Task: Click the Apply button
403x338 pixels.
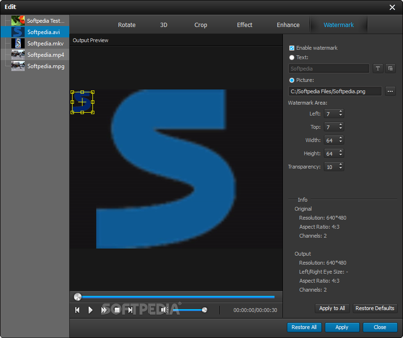Action: coord(342,327)
